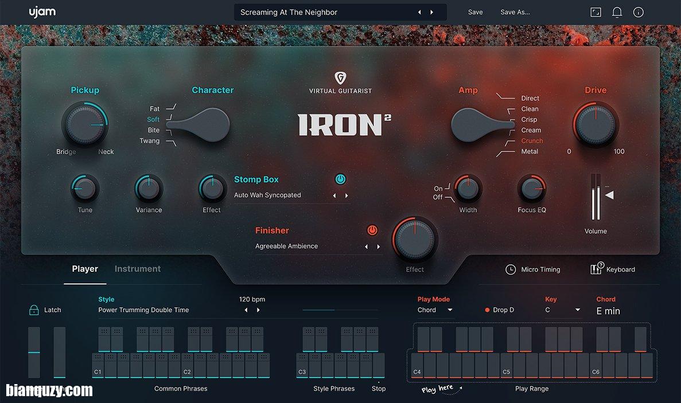Open Micro Timing clock icon
This screenshot has height=403, width=681.
pos(510,269)
